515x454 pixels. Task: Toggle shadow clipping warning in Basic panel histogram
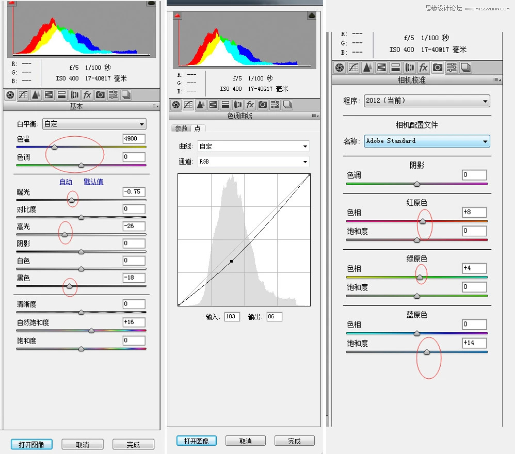(12, 3)
